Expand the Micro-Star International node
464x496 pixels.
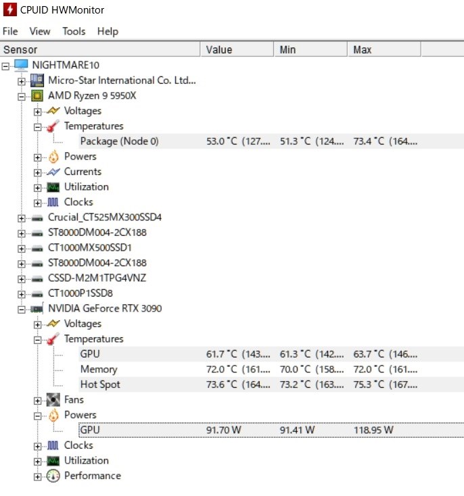(x=21, y=81)
